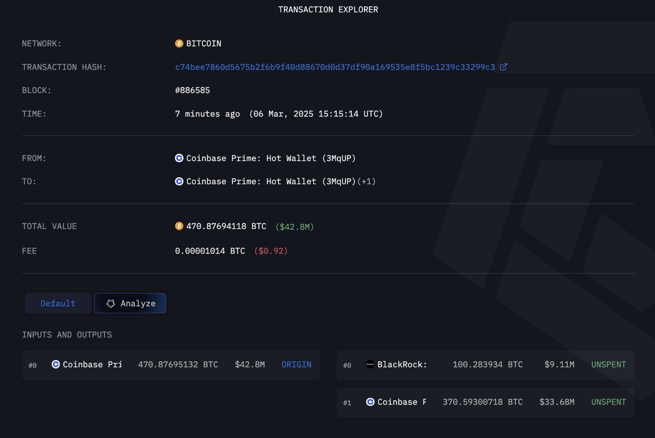Image resolution: width=655 pixels, height=438 pixels.
Task: Click the Analyze button's sparkle icon
Action: click(111, 304)
